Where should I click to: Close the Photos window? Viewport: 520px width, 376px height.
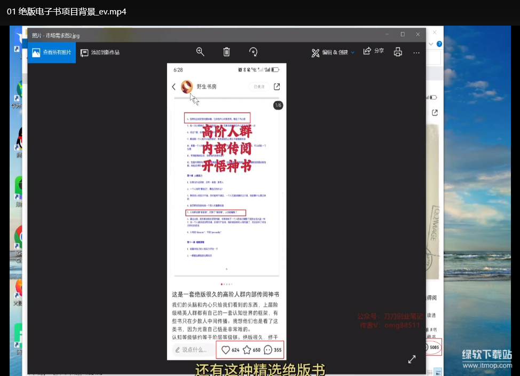tap(417, 34)
